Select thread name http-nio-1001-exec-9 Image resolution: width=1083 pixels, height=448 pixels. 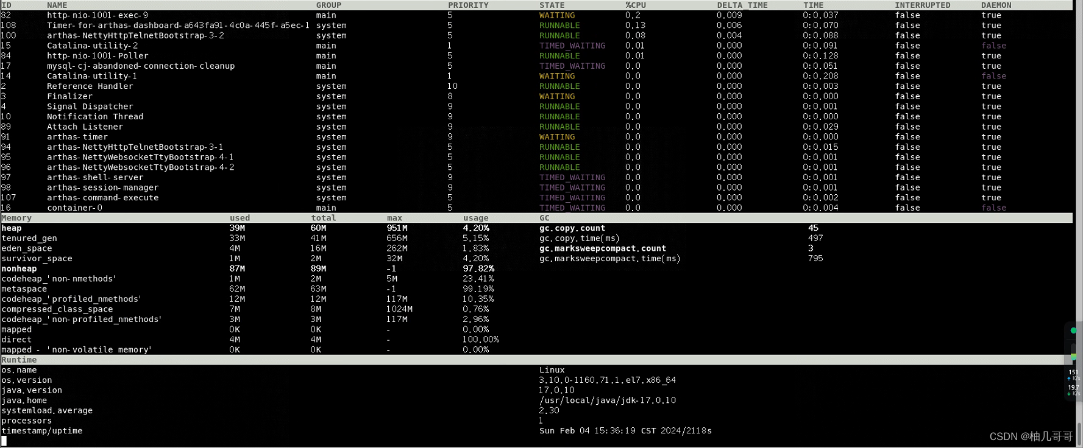98,15
